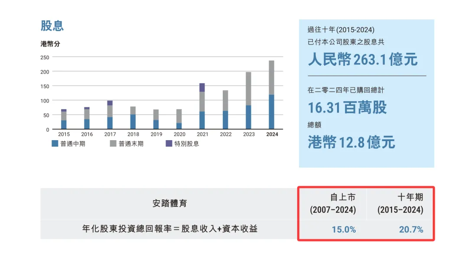Click the x-axis label 2017
The width and height of the screenshot is (468, 257).
110,135
